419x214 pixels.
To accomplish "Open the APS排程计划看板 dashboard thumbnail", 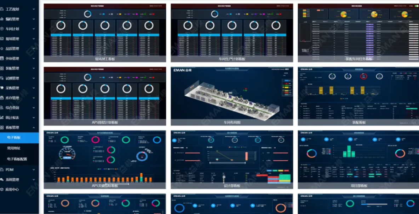I will pos(105,96).
